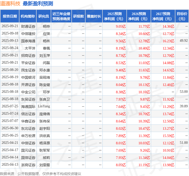Screen dimensions: 189x176
Task: Select the 东北证券 institution cell
Action: [x=28, y=128]
